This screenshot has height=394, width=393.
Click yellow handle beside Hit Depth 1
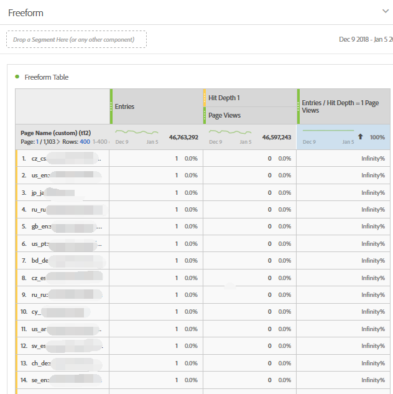[x=205, y=98]
